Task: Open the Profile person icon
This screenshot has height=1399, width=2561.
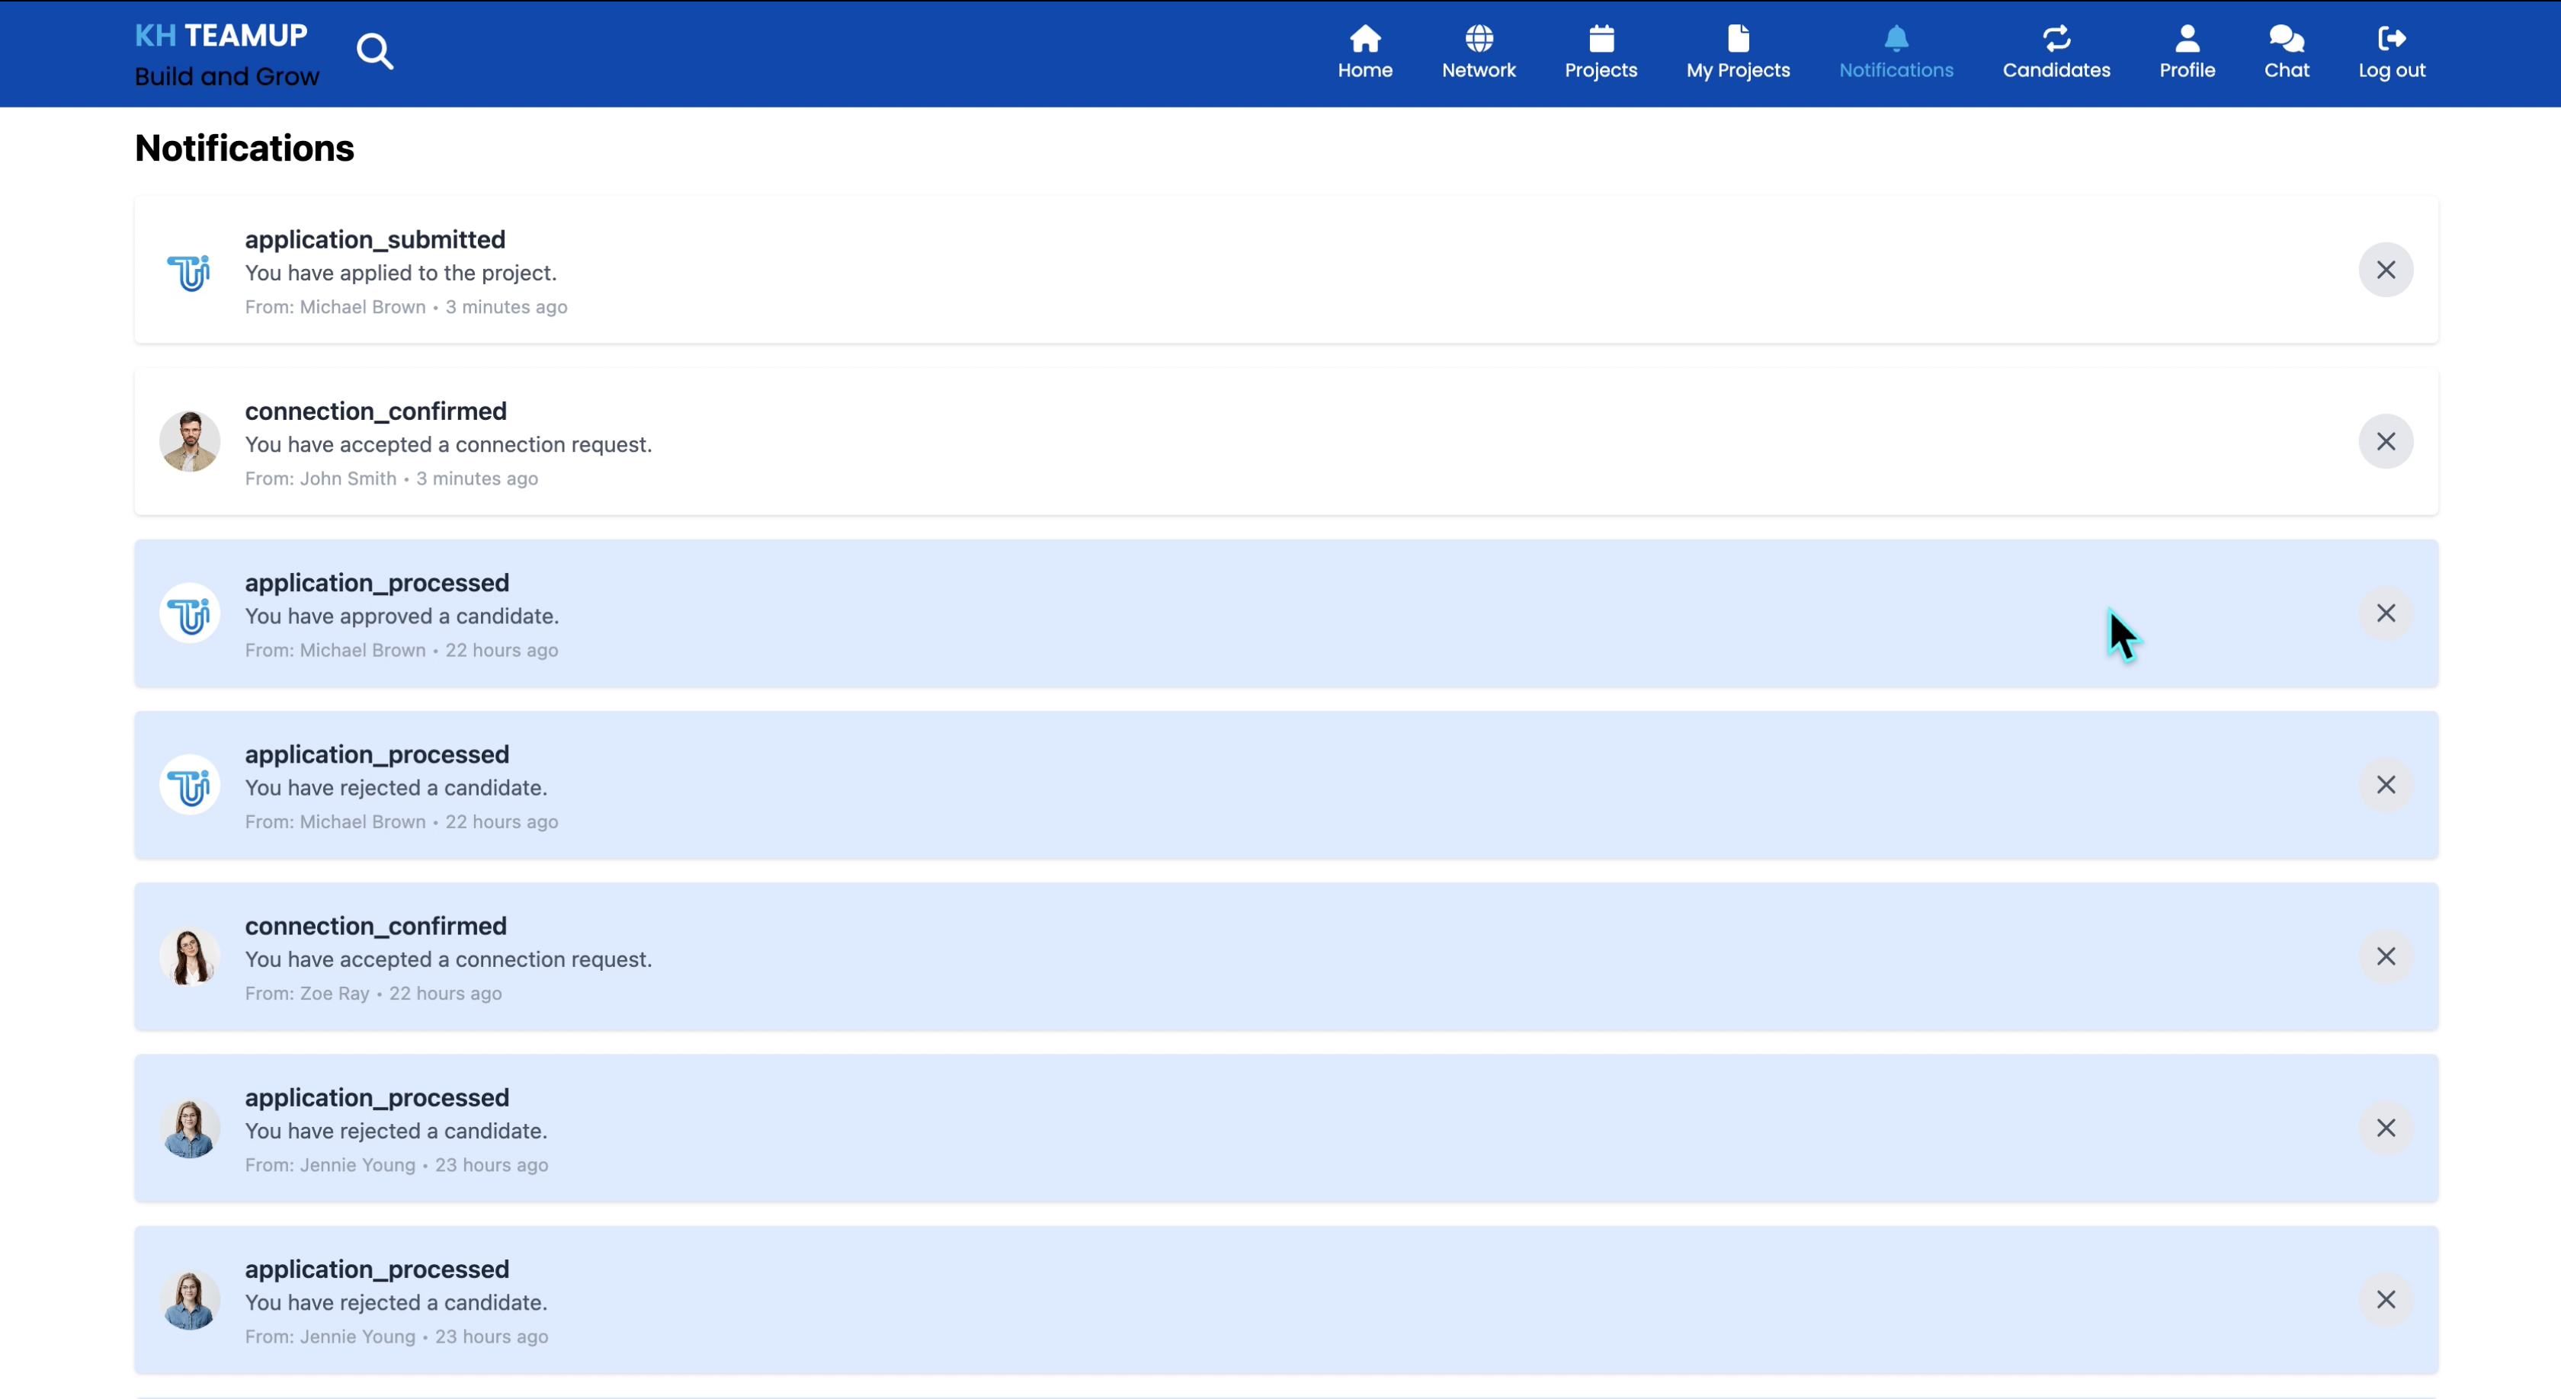Action: (2186, 39)
